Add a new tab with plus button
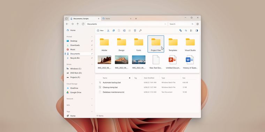 pos(136,18)
